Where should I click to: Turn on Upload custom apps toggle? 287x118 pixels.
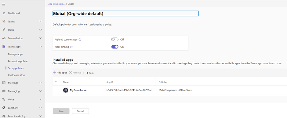coord(115,39)
